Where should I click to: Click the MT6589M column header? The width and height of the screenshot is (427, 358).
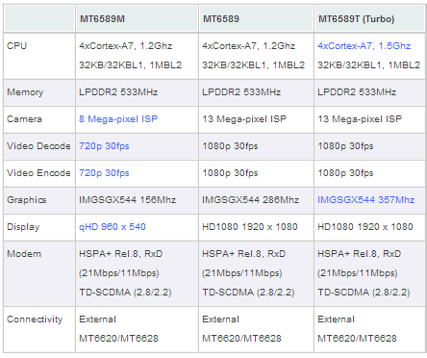coord(102,19)
